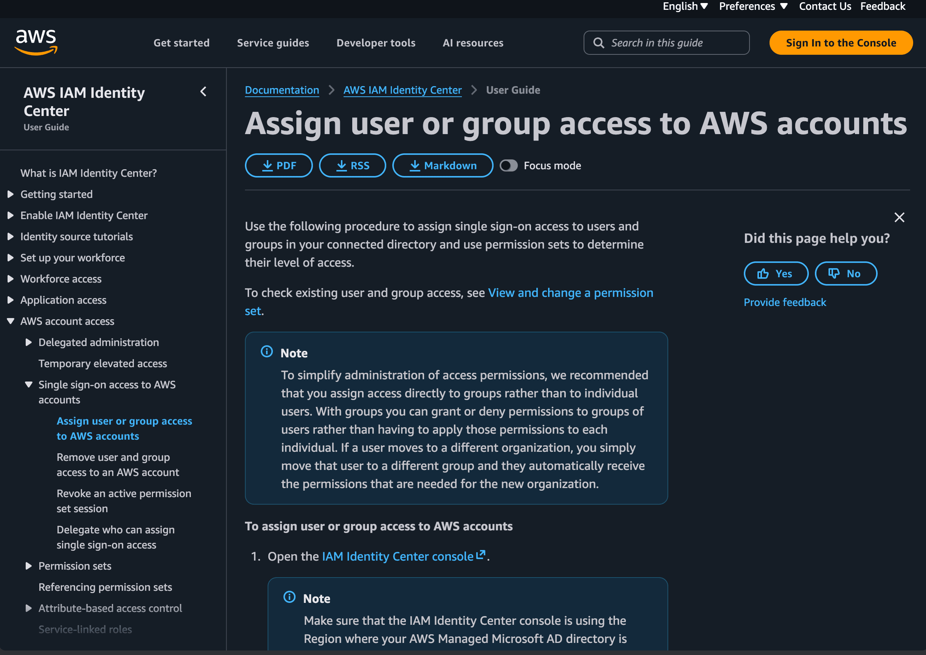Click Contact Us in top bar
The width and height of the screenshot is (926, 655).
tap(825, 6)
